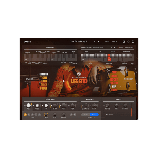
Task: Adjust the Overheads volume fader marker
Action: coord(82,106)
